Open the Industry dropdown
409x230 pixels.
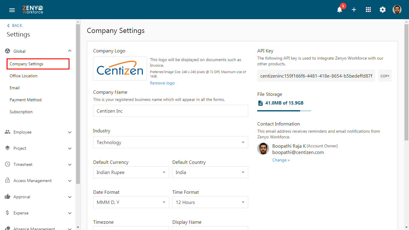click(171, 142)
